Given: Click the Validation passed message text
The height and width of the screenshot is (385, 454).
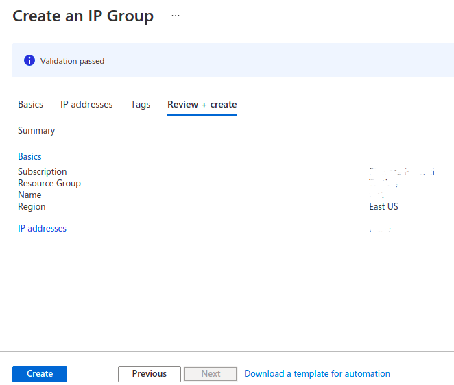Looking at the screenshot, I should [x=72, y=61].
